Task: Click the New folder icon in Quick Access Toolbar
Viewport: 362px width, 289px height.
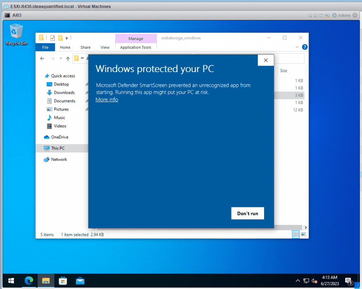Action: click(x=60, y=38)
